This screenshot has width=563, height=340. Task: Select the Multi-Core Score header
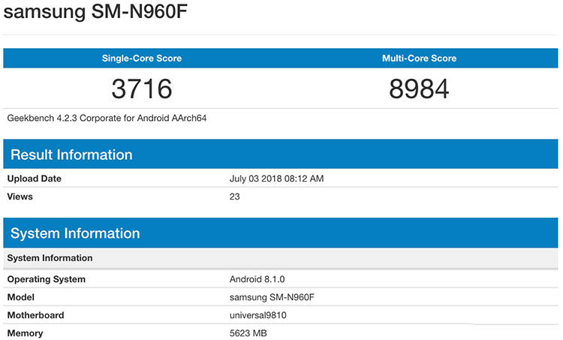(418, 59)
